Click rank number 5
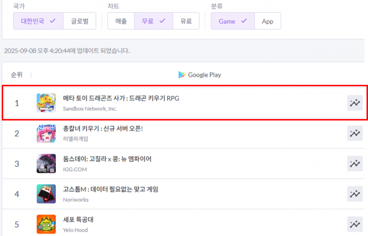368x236 pixels. pyautogui.click(x=17, y=224)
